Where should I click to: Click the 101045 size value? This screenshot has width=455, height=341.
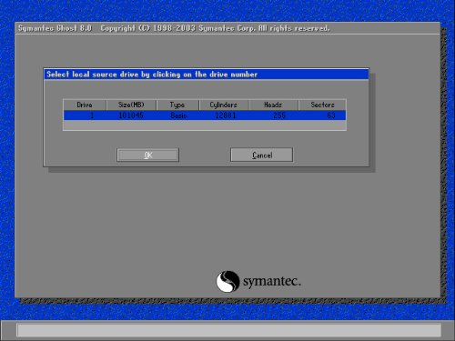point(131,115)
